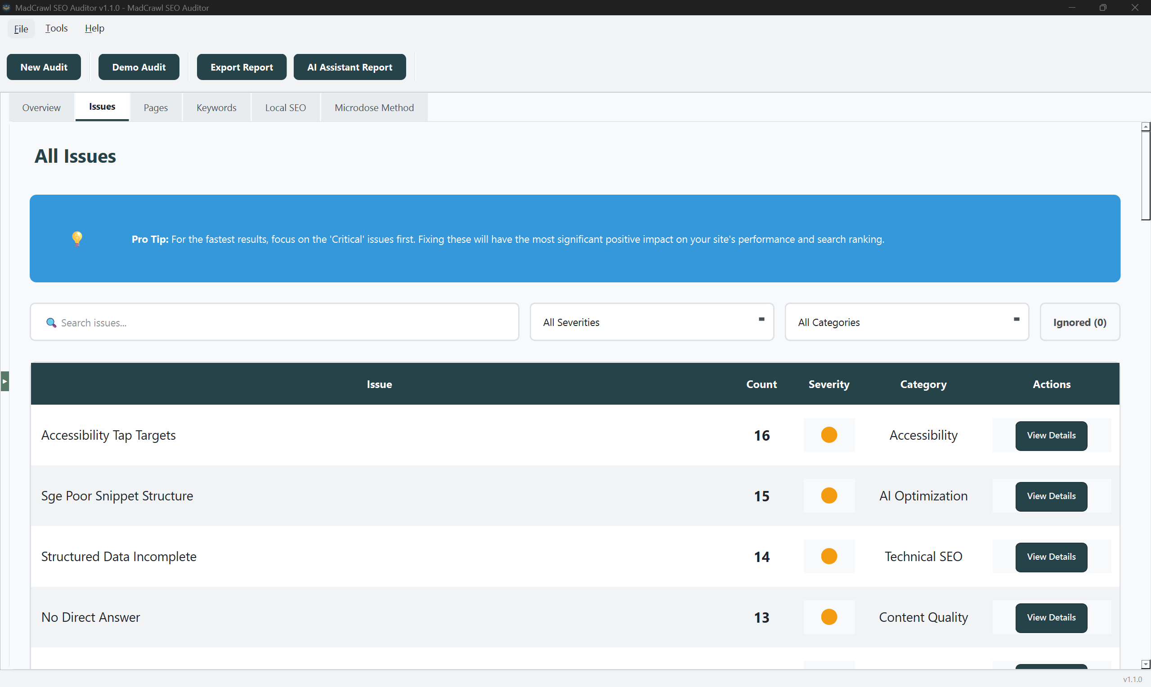Image resolution: width=1151 pixels, height=687 pixels.
Task: Click the magnifier icon in search box
Action: click(x=51, y=323)
